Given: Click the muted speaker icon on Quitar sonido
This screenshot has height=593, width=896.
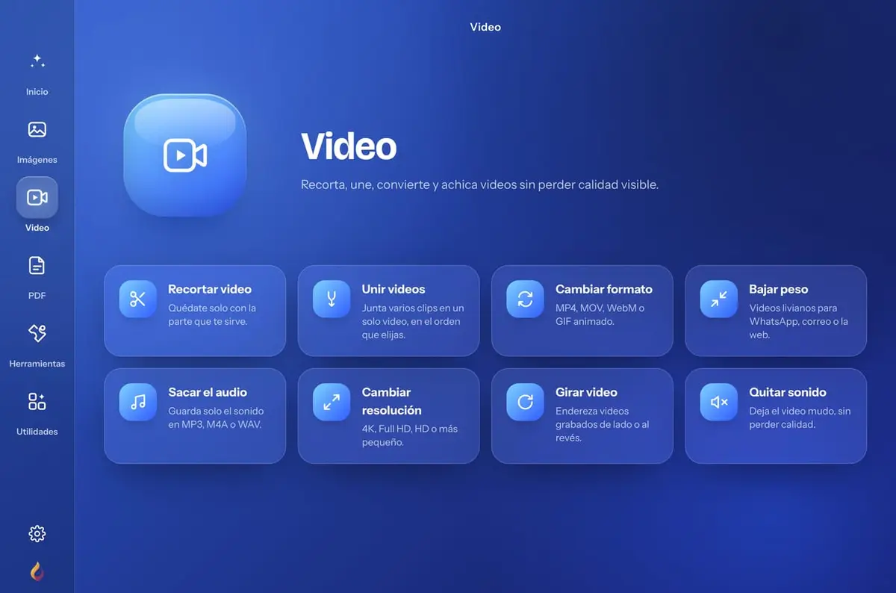Looking at the screenshot, I should [719, 403].
